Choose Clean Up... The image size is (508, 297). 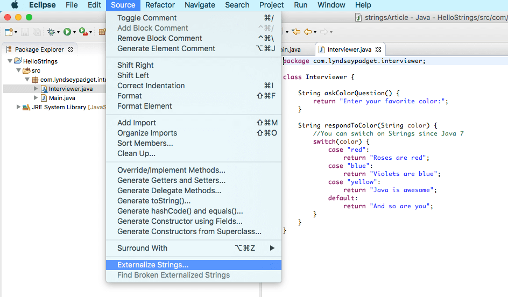coord(194,153)
